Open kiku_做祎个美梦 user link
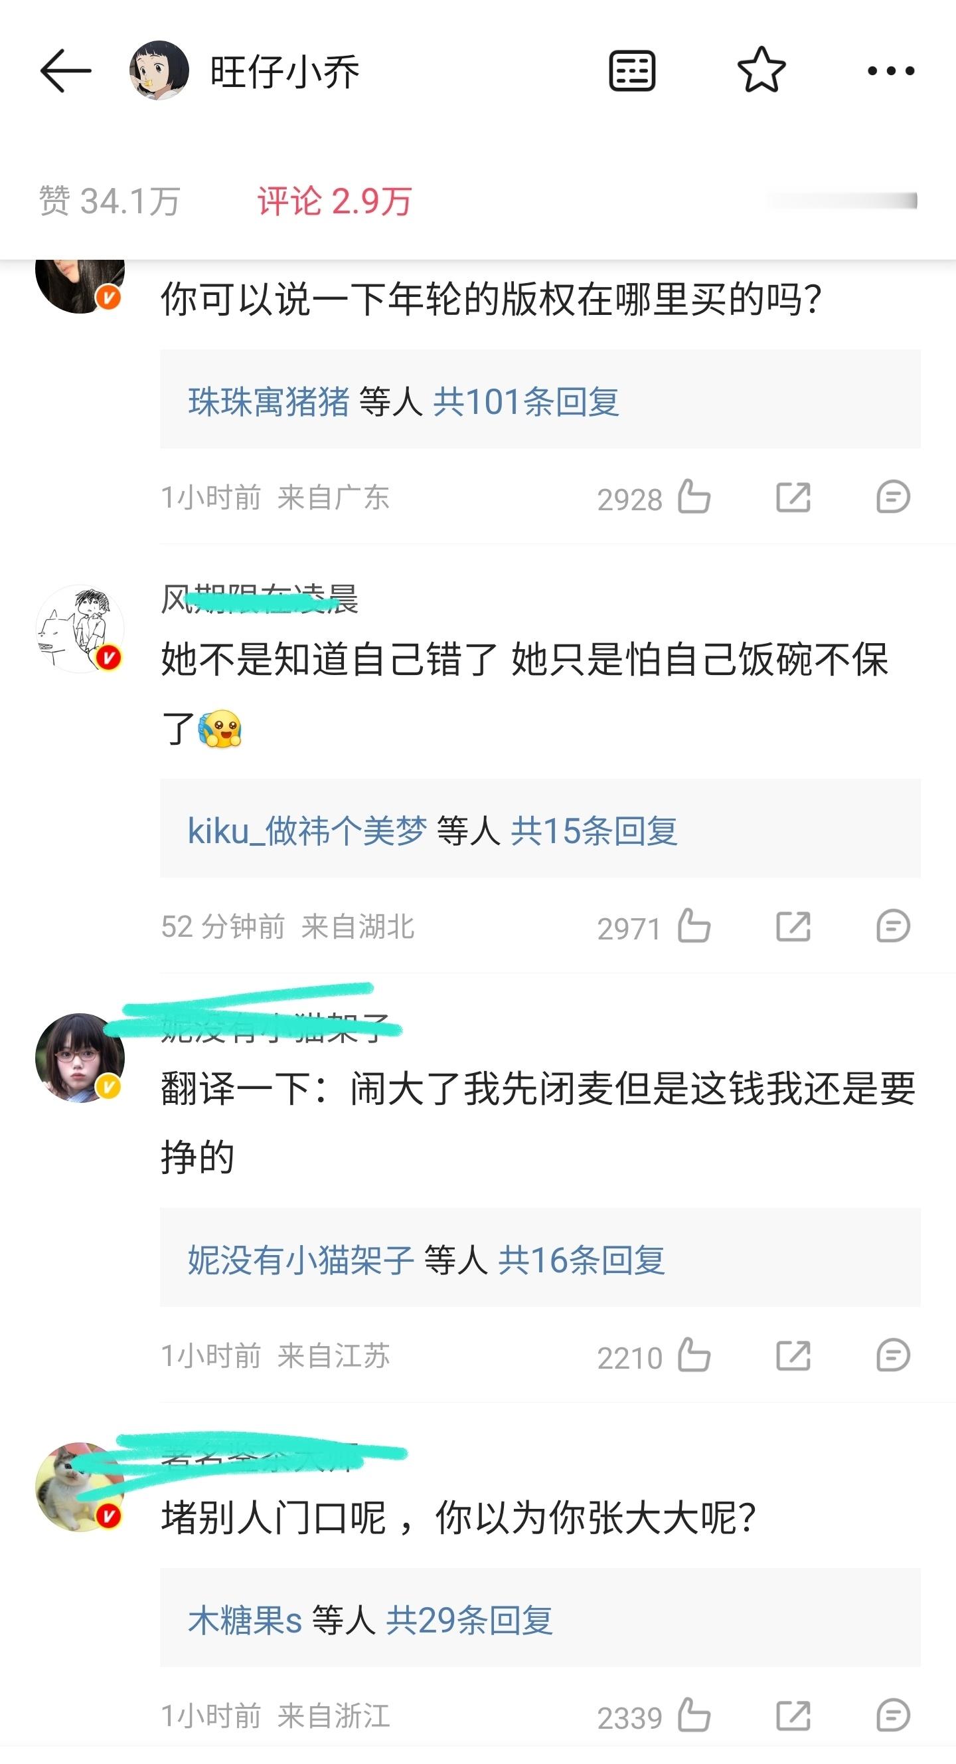956x1764 pixels. (307, 831)
